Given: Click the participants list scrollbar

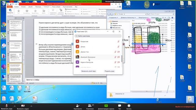Looking at the screenshot, I should click(x=122, y=59).
